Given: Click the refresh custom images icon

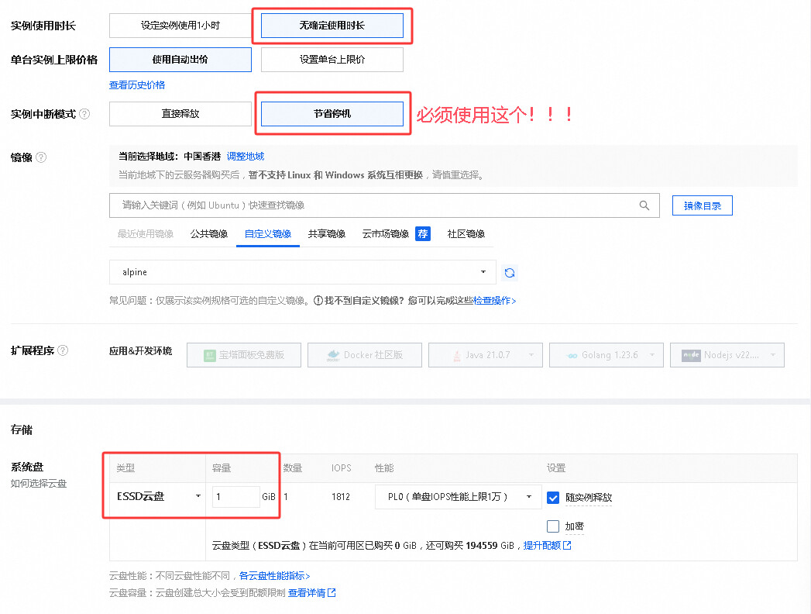Looking at the screenshot, I should tap(510, 273).
